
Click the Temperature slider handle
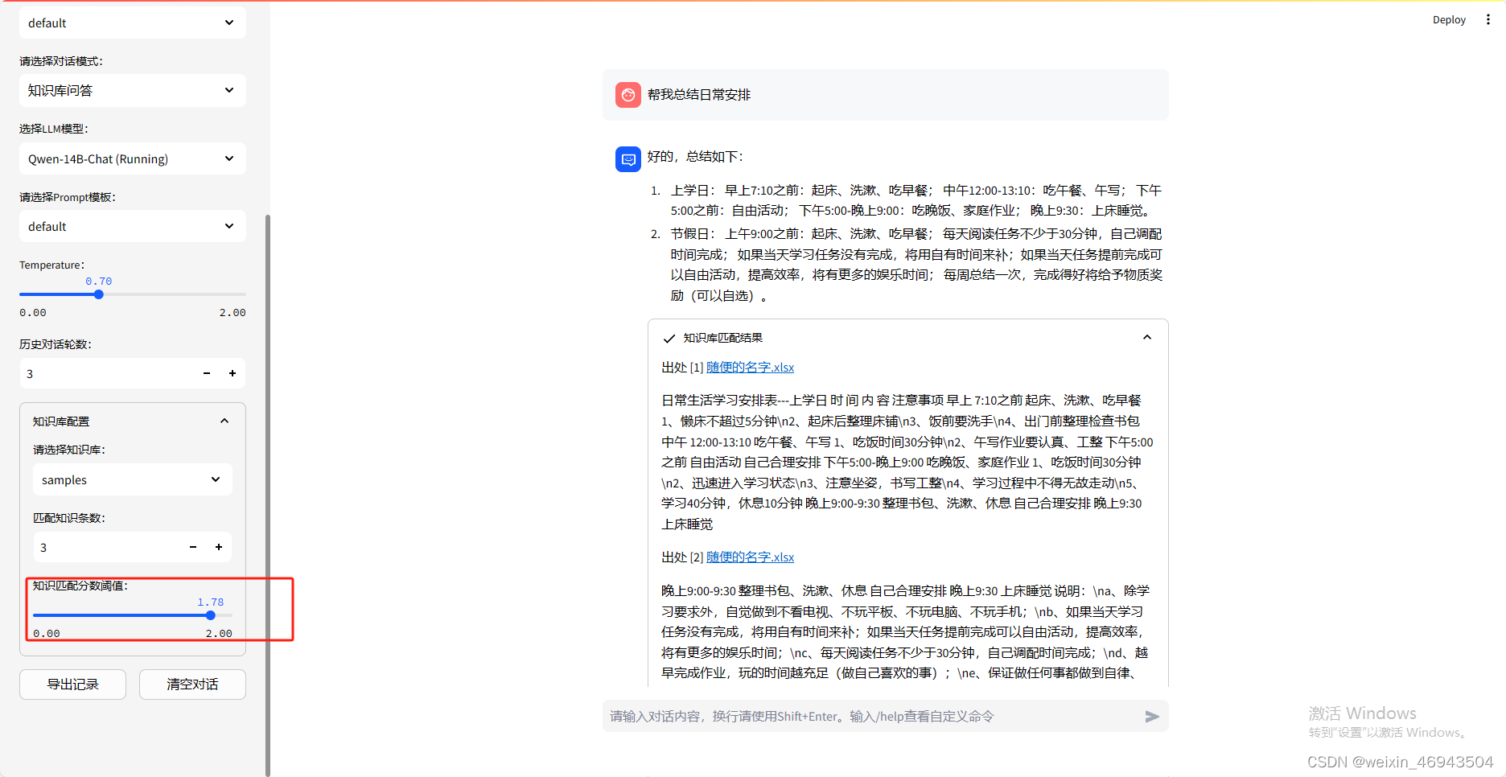point(99,294)
